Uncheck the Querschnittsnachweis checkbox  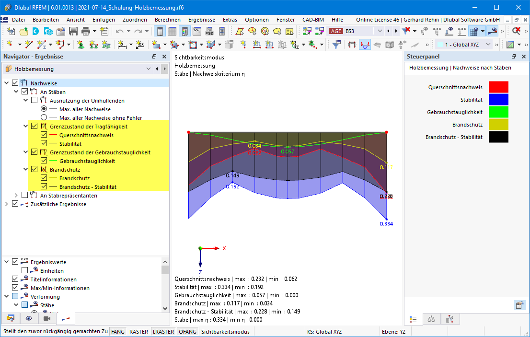pos(44,135)
